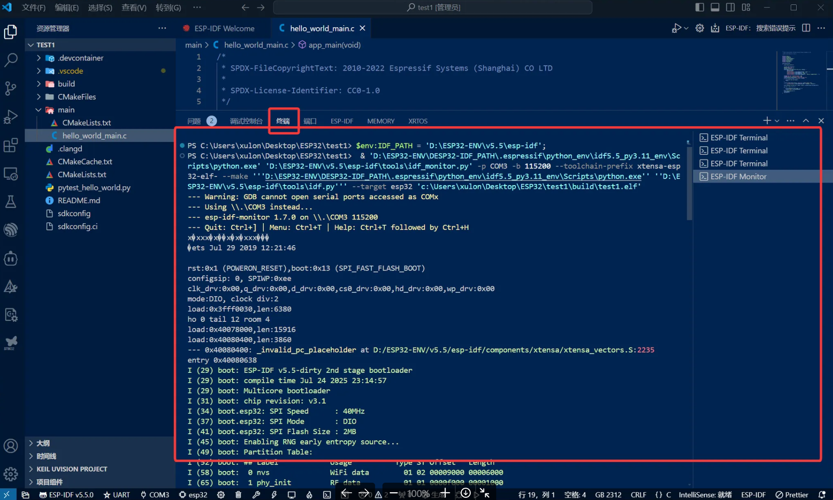
Task: Open run/debug dropdown arrow in editor title
Action: pos(686,28)
